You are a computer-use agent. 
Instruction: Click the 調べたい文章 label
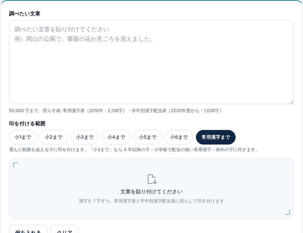25,14
